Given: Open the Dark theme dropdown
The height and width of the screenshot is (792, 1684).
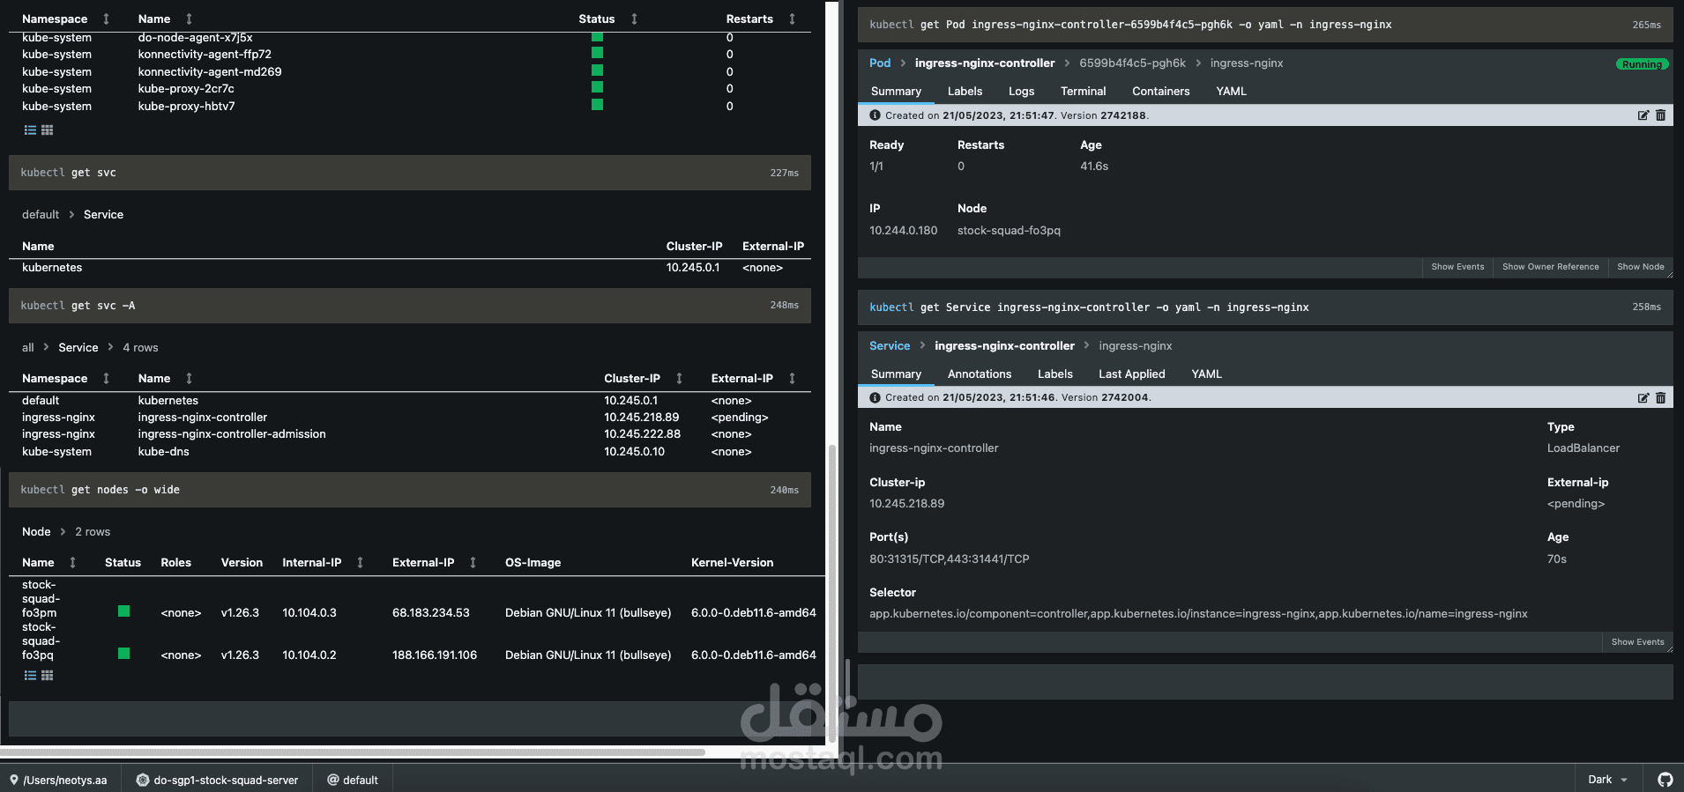Looking at the screenshot, I should tap(1607, 779).
